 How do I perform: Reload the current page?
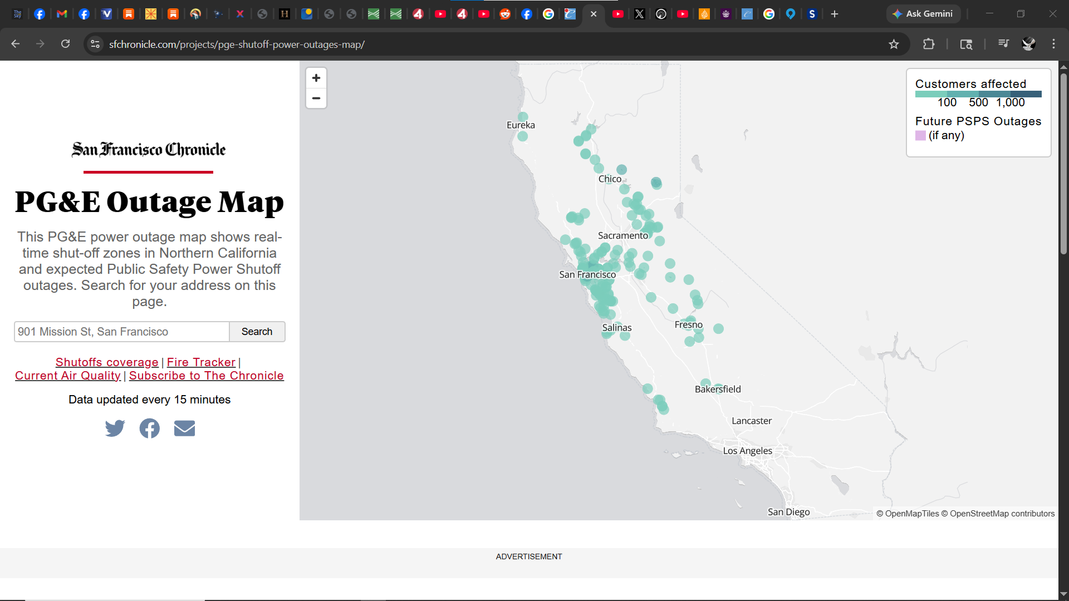coord(66,44)
